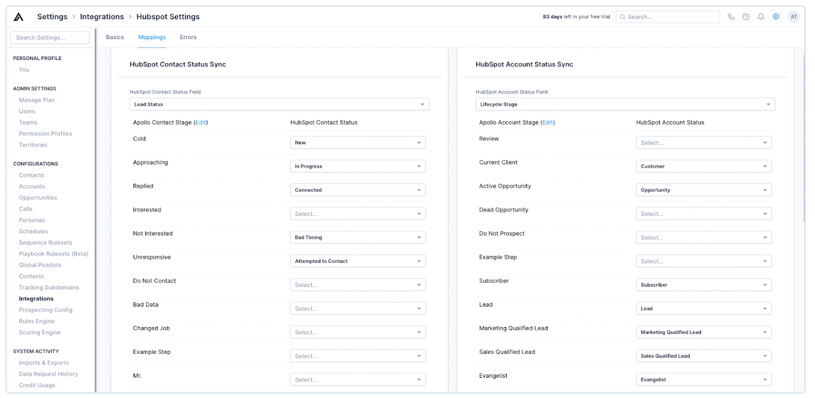Image resolution: width=815 pixels, height=398 pixels.
Task: Open the Subscriber account status dropdown
Action: [704, 285]
